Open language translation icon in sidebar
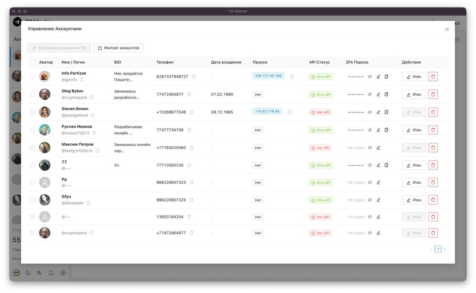476x293 pixels. [x=39, y=273]
